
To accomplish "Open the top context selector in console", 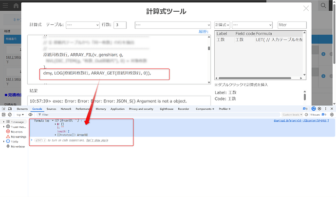I will pyautogui.click(x=21, y=115).
